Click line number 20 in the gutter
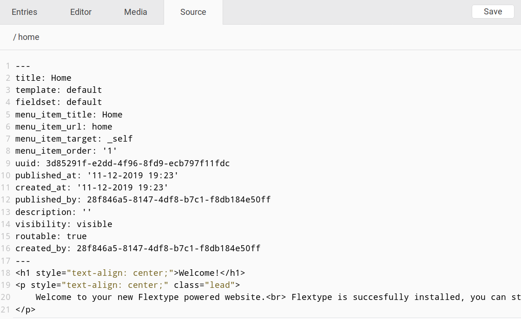Viewport: 521px width, 319px height. tap(6, 297)
